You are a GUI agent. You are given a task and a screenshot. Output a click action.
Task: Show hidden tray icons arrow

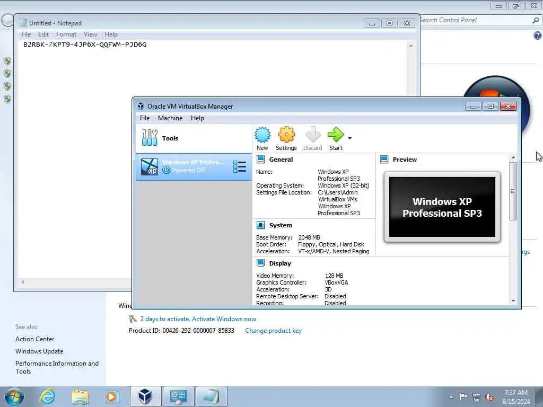451,397
